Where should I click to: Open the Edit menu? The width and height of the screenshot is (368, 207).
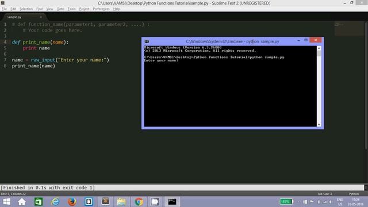[x=13, y=9]
